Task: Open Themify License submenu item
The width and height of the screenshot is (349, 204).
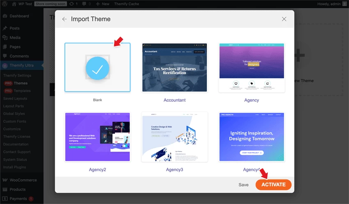Action: pos(17,137)
